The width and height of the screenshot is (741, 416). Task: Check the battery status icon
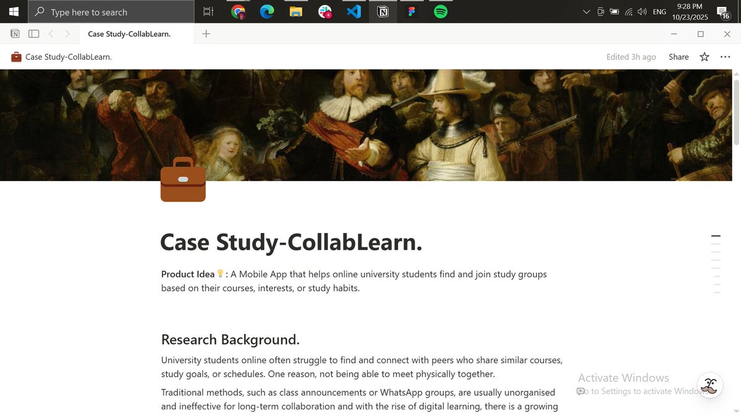click(614, 12)
